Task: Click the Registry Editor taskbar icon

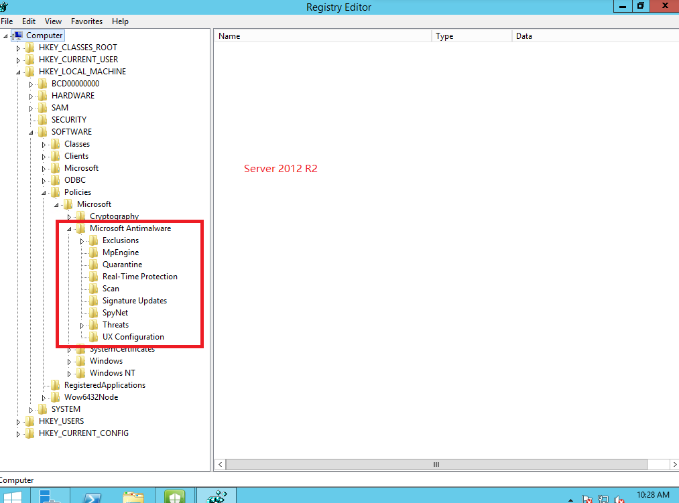Action: tap(217, 496)
